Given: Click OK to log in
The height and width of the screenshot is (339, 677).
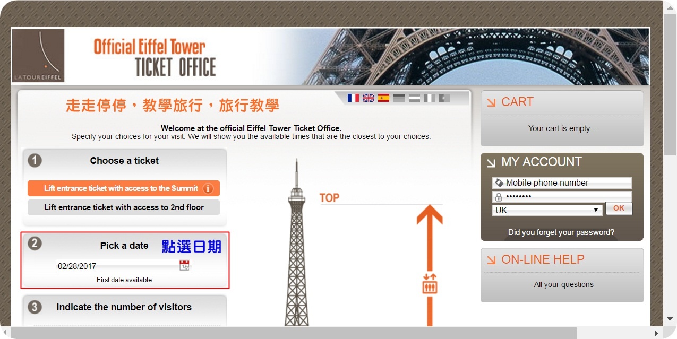Looking at the screenshot, I should tap(619, 208).
